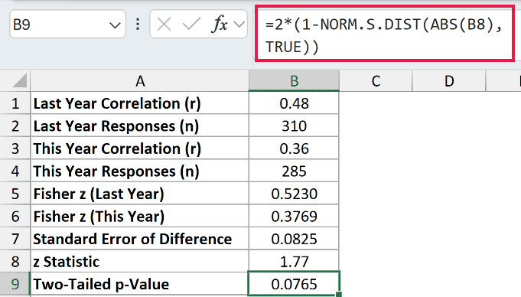The width and height of the screenshot is (521, 297).
Task: Select cell with value 310
Action: tap(294, 126)
